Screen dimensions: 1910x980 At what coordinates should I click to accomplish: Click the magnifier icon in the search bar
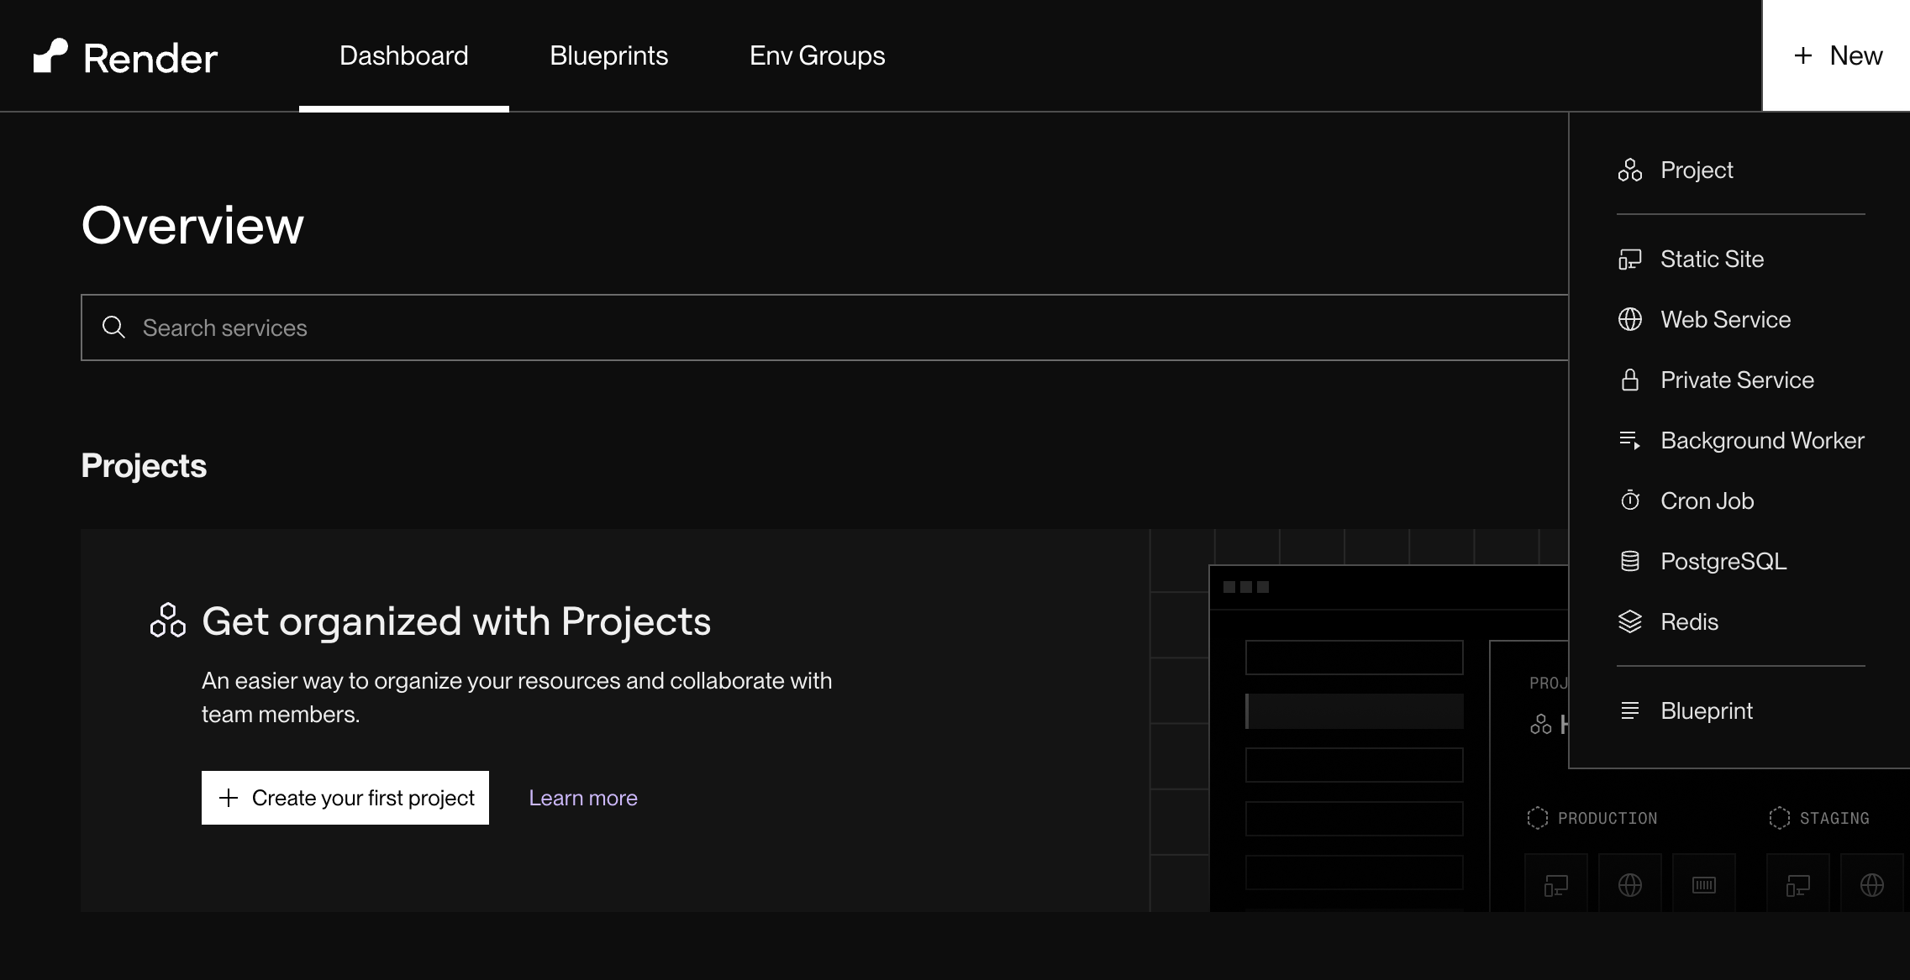coord(113,327)
